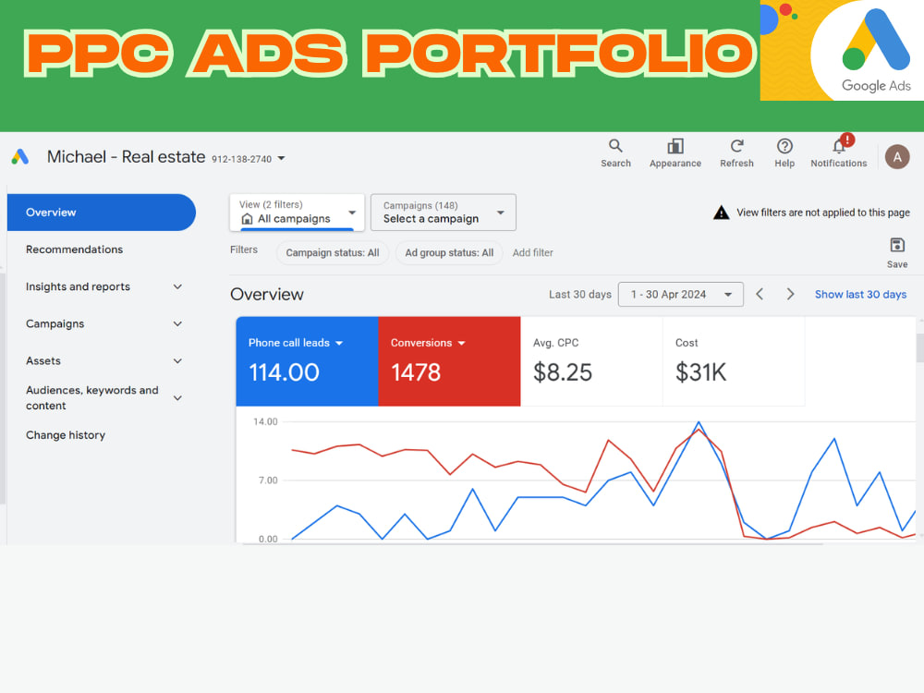Open the View All campaigns dropdown

[297, 213]
